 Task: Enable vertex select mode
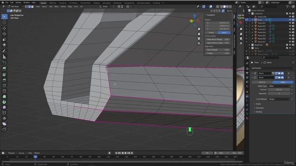tap(26, 6)
